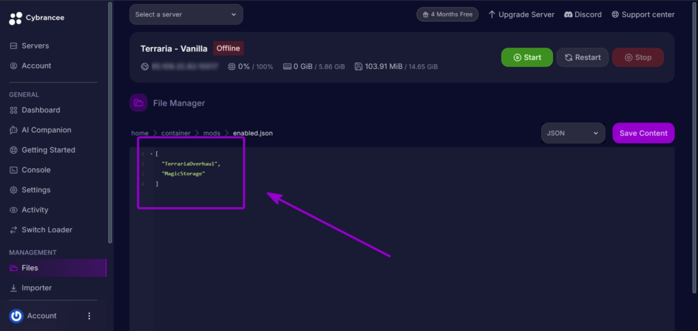
Task: Click the Console terminal icon
Action: coord(14,170)
